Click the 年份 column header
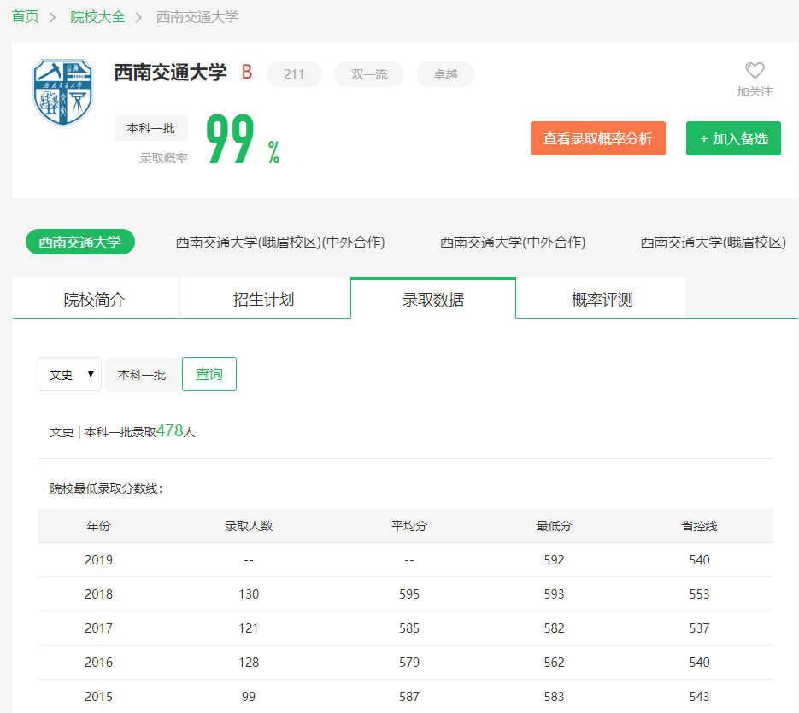This screenshot has height=713, width=799. coord(98,526)
